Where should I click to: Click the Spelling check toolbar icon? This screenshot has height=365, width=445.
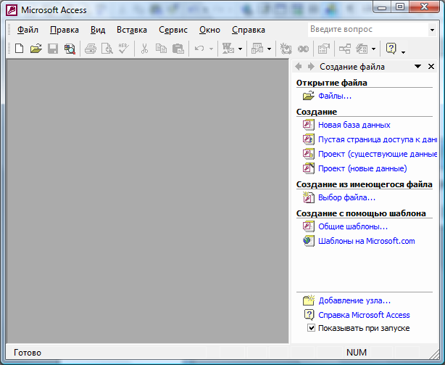click(x=124, y=49)
